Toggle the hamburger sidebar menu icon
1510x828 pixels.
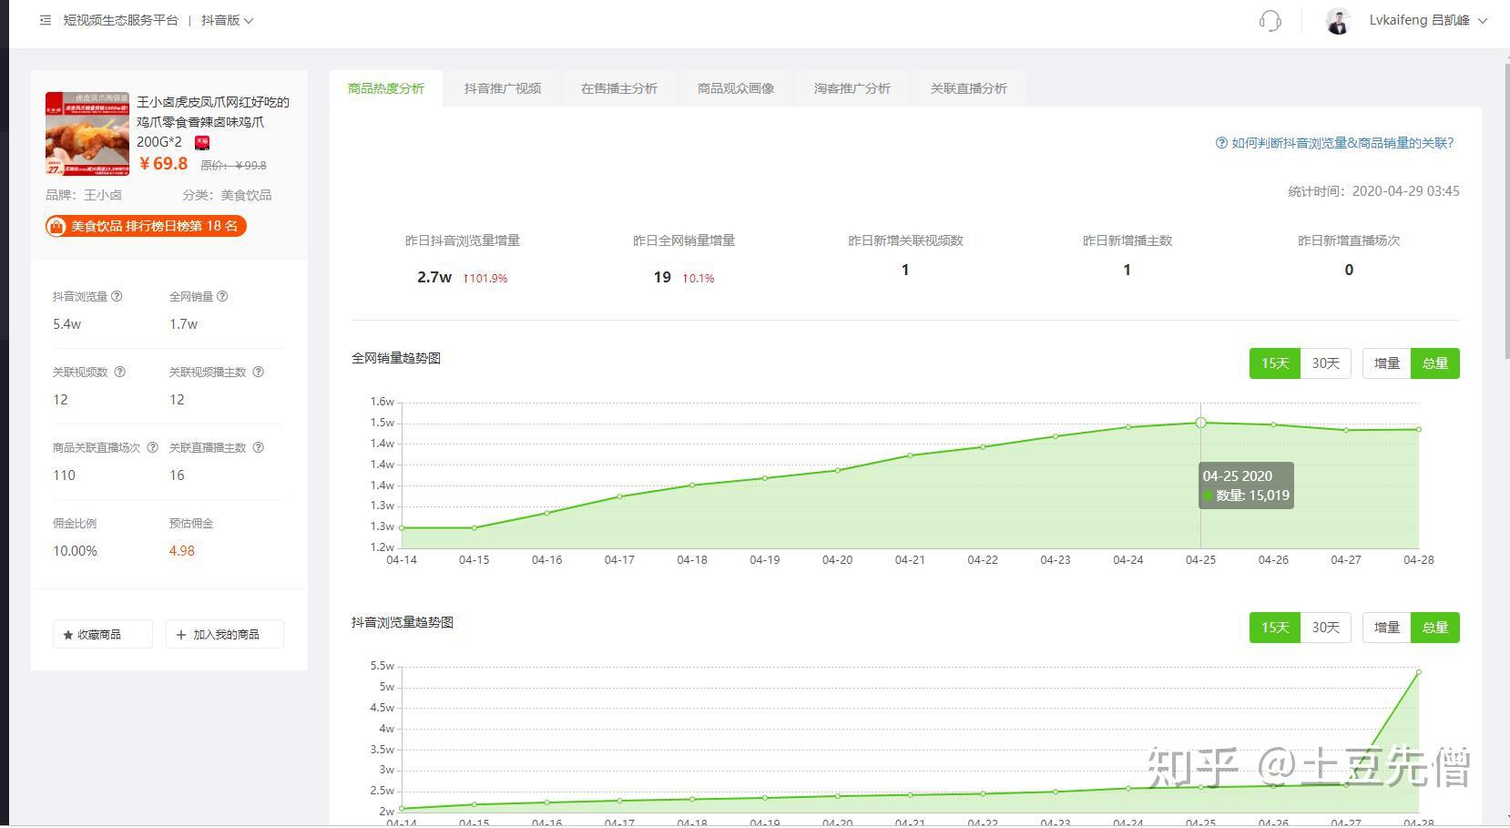pos(46,20)
